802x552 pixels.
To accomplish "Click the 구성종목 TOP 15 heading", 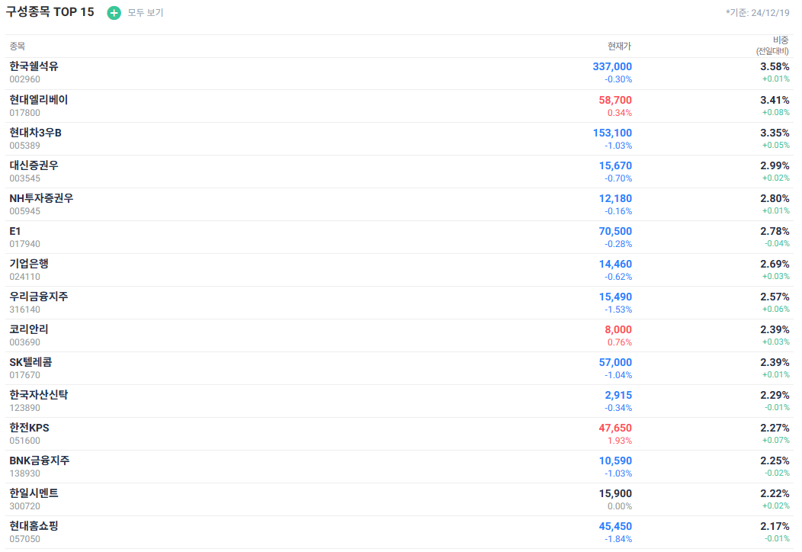I will click(50, 12).
